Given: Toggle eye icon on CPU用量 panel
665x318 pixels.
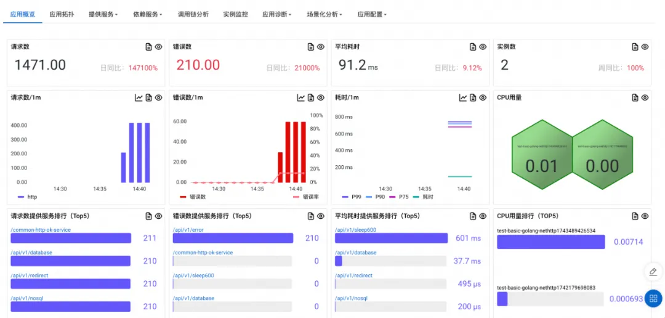Looking at the screenshot, I should (x=645, y=97).
